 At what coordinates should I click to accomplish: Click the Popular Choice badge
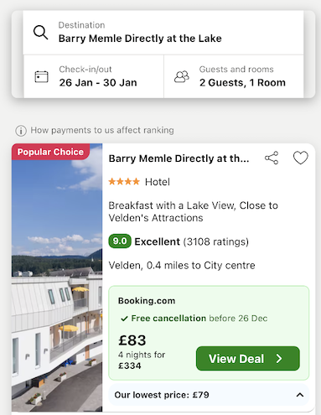(x=50, y=152)
